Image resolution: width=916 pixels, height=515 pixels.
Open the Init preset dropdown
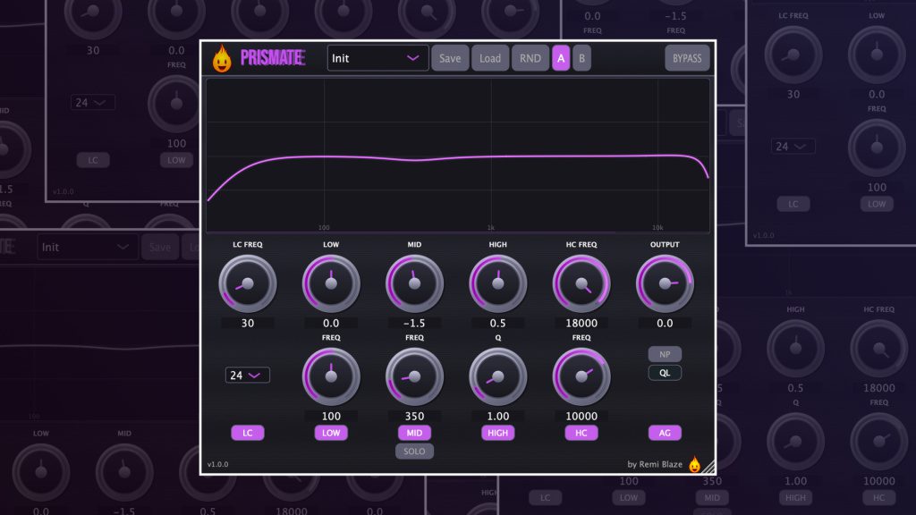point(377,58)
